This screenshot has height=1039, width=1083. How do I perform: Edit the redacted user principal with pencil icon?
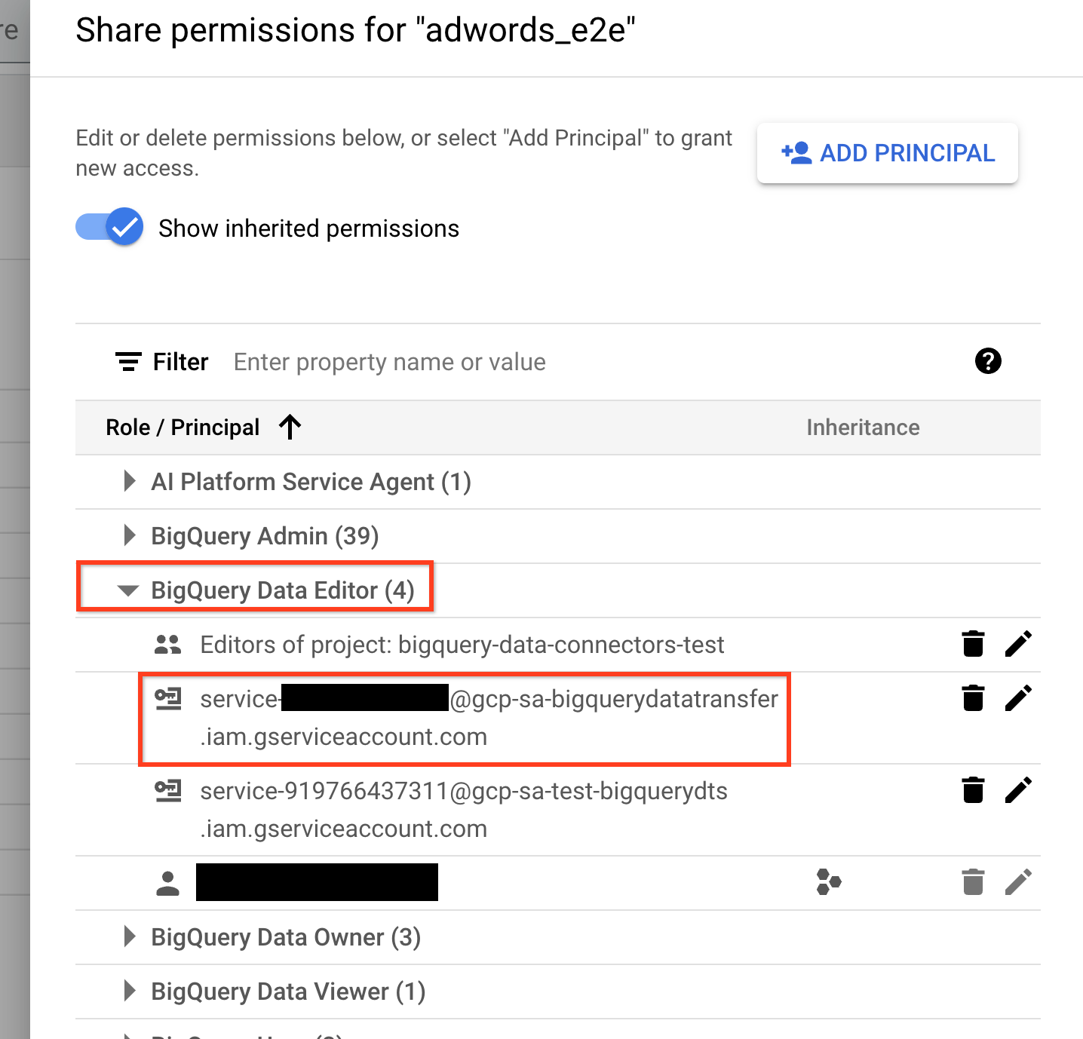coord(1019,882)
